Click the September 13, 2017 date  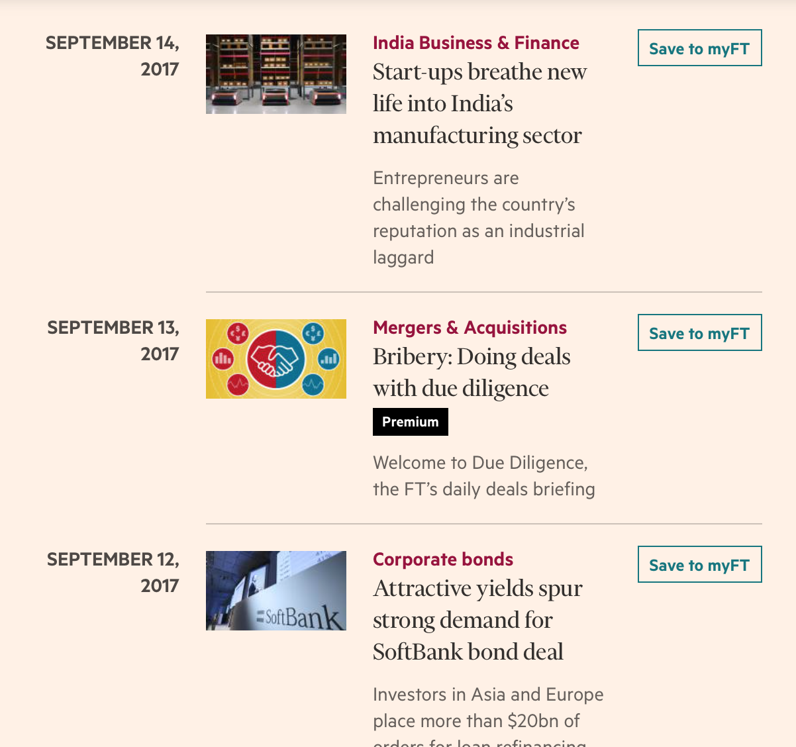(x=113, y=341)
